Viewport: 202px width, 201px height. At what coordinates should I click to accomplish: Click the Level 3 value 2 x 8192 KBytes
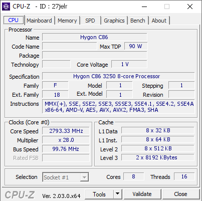(158, 157)
